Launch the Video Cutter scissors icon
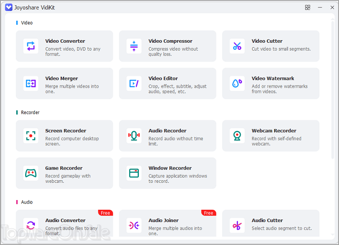Image resolution: width=339 pixels, height=245 pixels. coord(237,46)
